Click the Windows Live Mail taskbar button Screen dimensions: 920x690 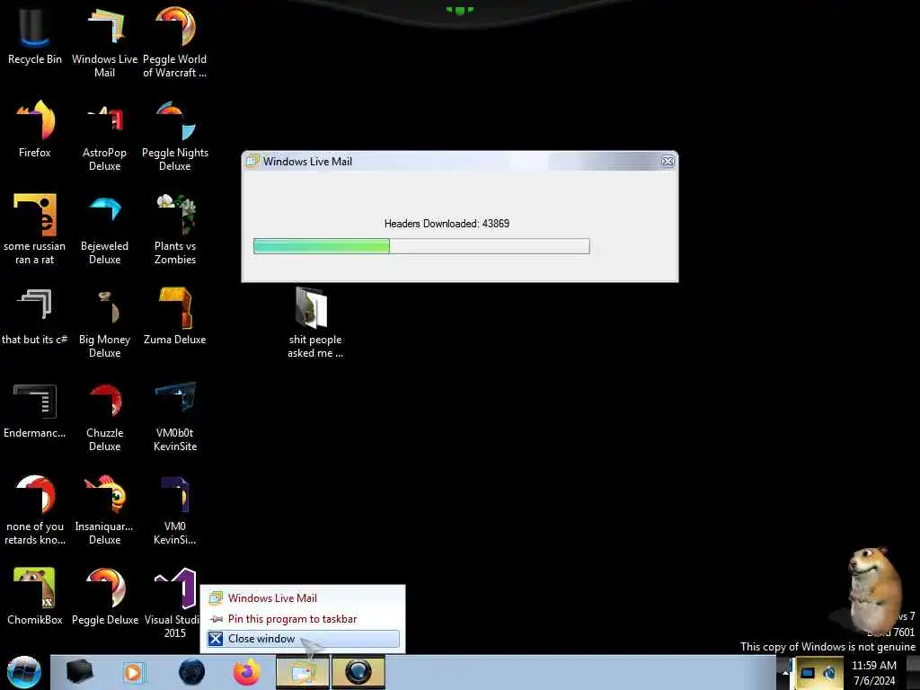point(303,672)
